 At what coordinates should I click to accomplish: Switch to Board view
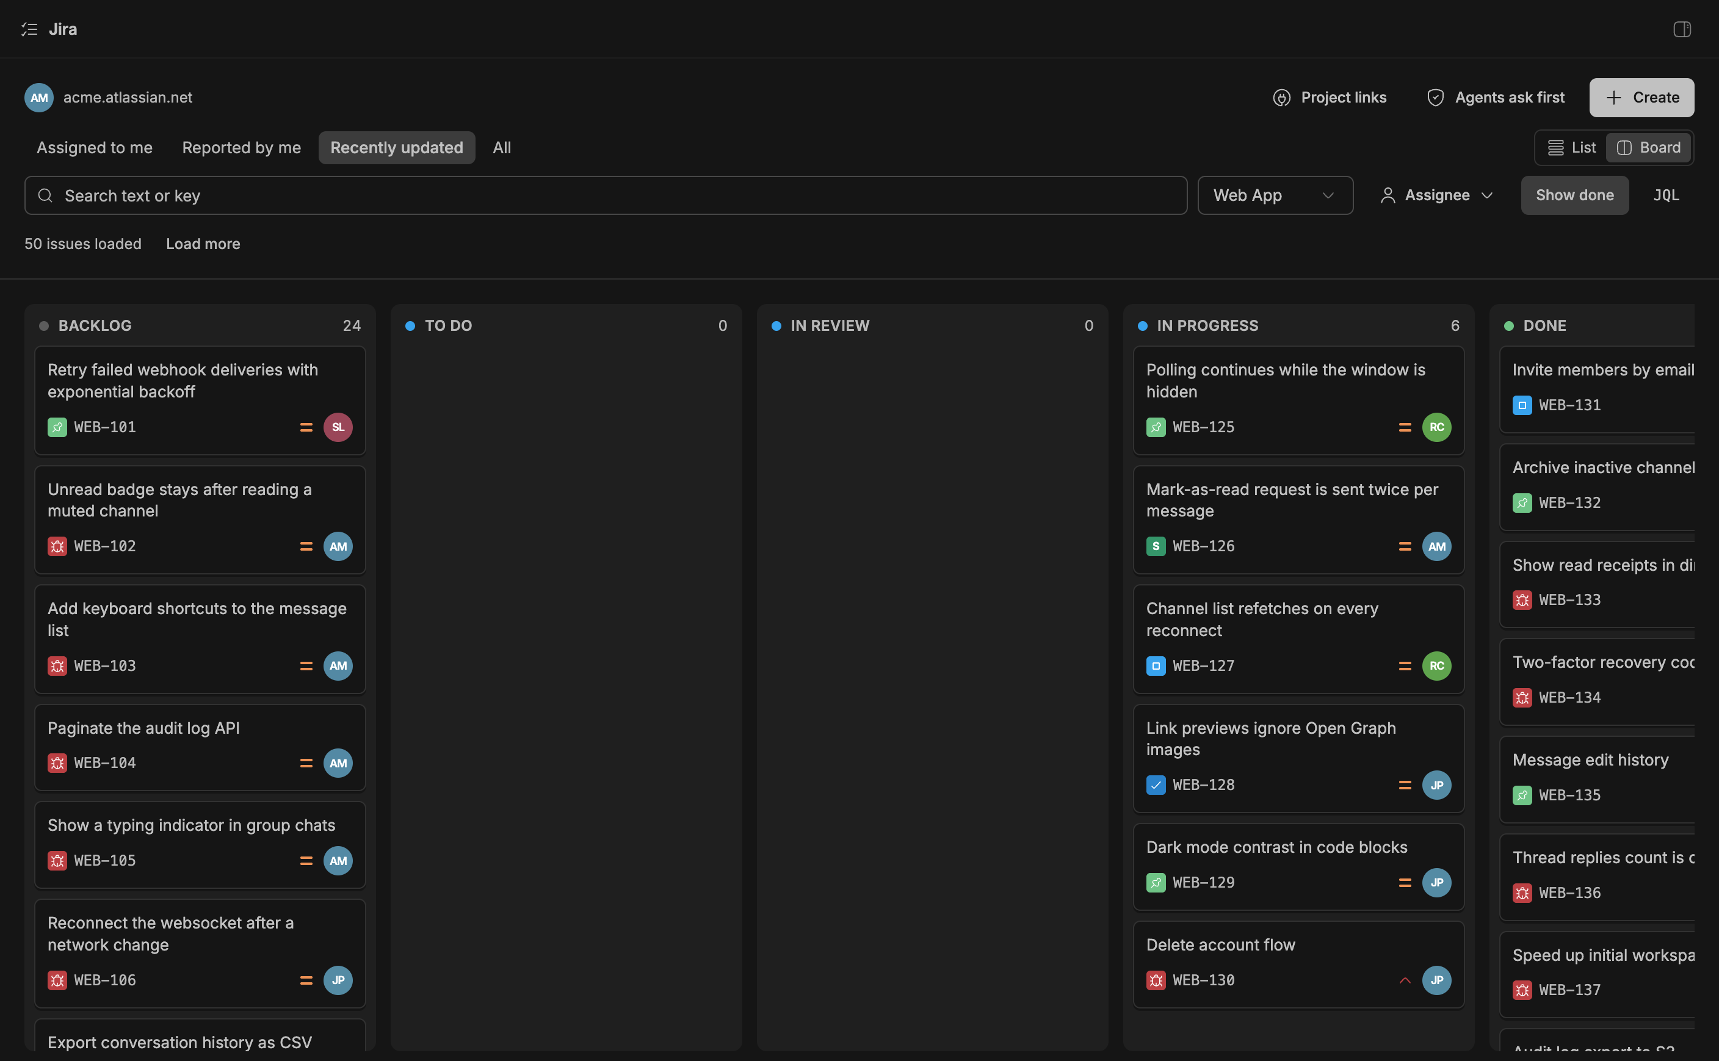[x=1648, y=147]
